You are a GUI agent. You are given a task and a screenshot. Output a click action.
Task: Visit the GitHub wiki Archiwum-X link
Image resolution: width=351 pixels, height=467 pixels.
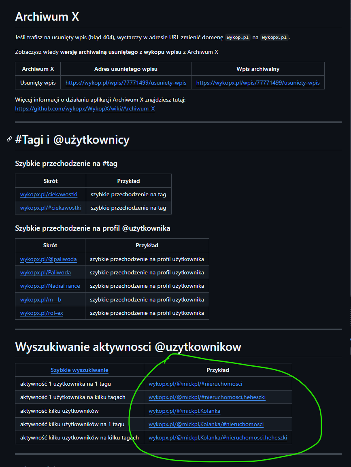85,108
